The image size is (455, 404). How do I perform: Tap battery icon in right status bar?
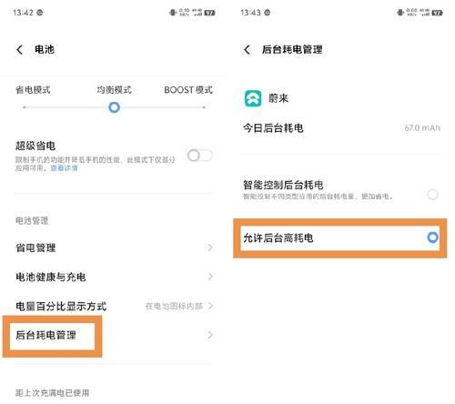[437, 13]
